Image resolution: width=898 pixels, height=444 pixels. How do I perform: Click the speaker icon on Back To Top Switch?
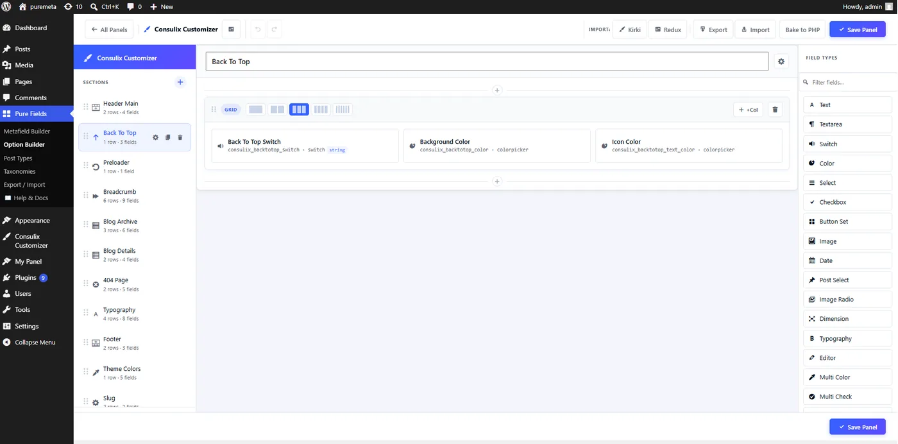click(220, 146)
